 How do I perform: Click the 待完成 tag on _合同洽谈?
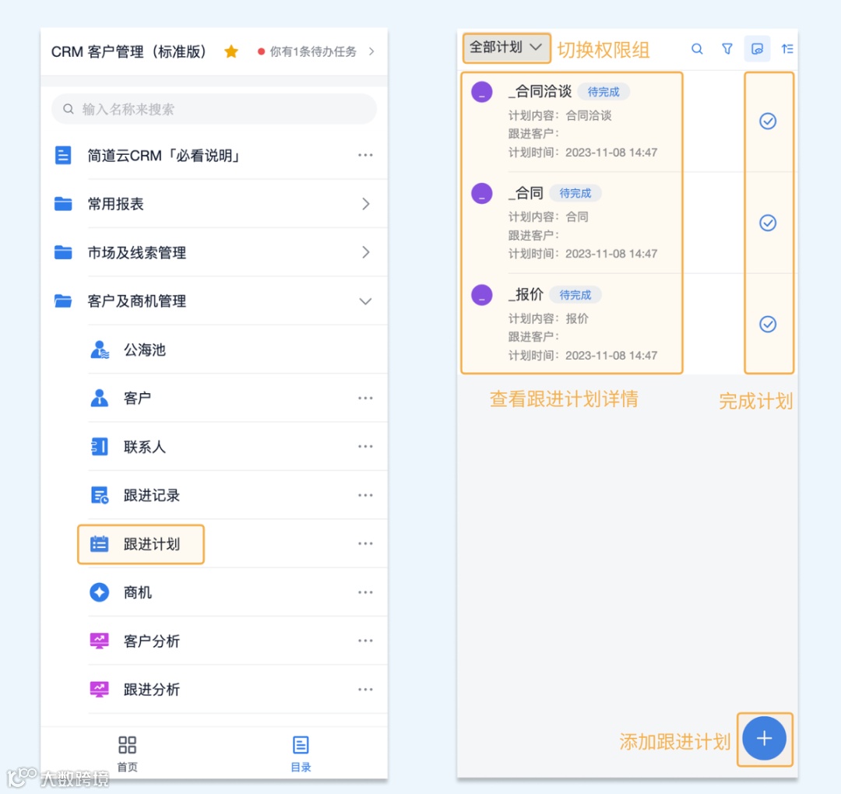(x=603, y=92)
